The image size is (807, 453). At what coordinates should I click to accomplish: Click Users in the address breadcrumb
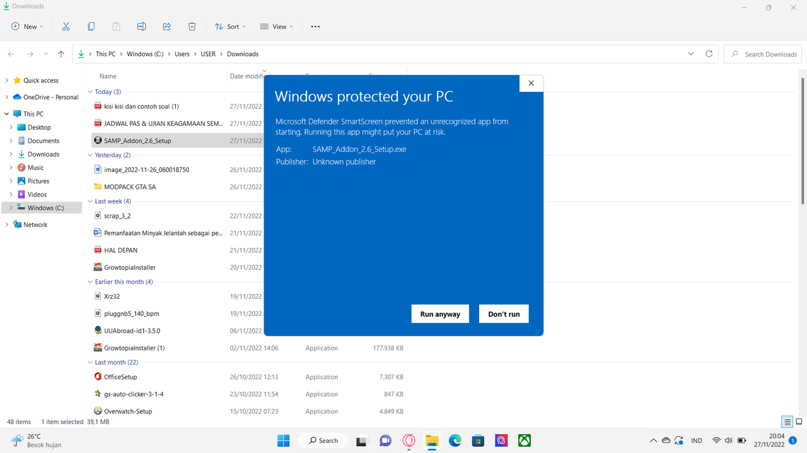pyautogui.click(x=182, y=54)
